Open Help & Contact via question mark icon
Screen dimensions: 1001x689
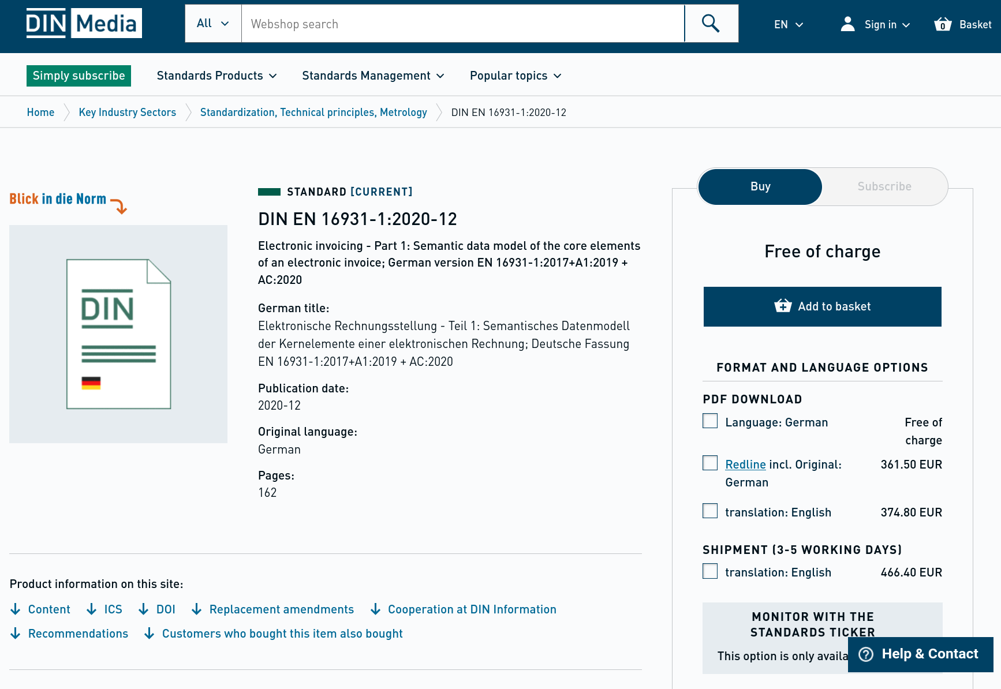point(866,654)
